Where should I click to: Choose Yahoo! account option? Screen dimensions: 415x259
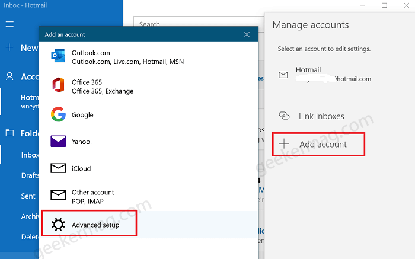pos(149,142)
